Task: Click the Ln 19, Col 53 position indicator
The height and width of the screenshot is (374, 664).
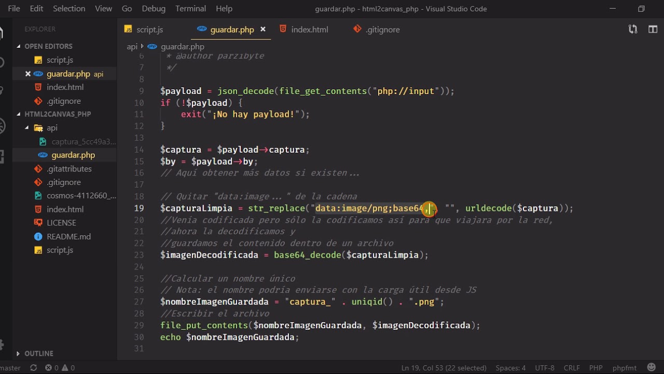Action: coord(444,368)
